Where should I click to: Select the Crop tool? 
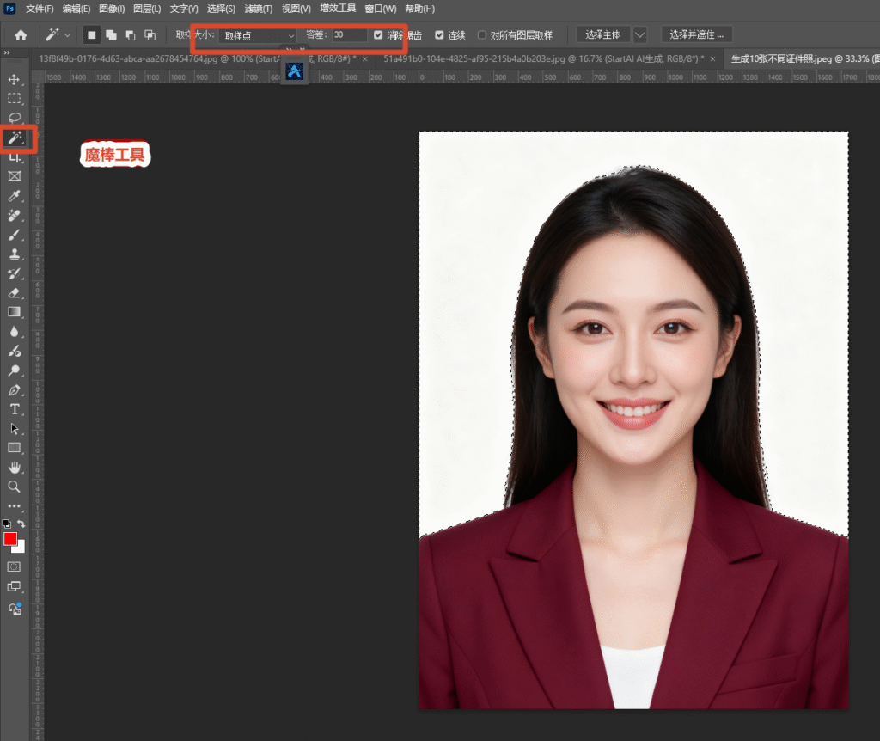14,158
